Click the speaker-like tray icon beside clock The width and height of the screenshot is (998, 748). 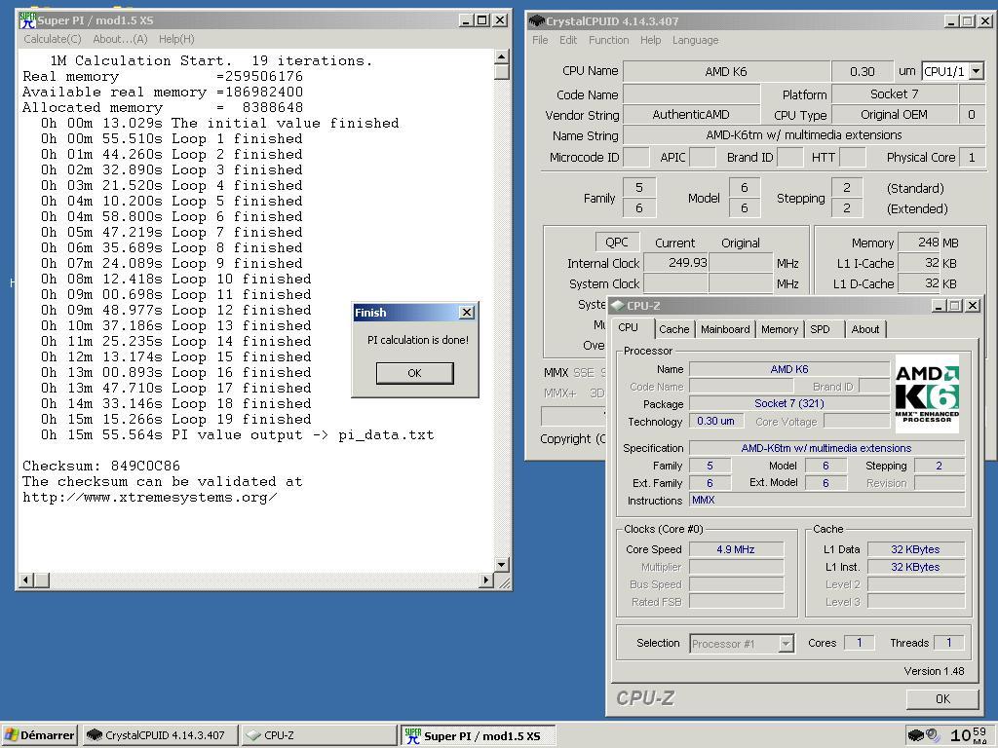(x=933, y=735)
